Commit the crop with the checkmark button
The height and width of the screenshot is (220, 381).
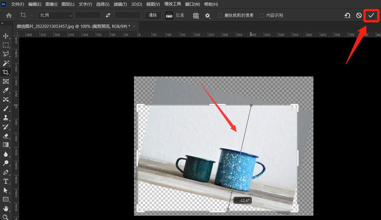tap(371, 16)
